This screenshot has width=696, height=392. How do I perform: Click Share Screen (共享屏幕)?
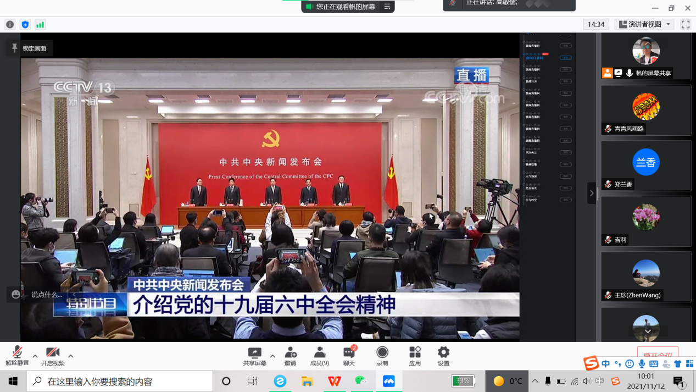click(254, 356)
